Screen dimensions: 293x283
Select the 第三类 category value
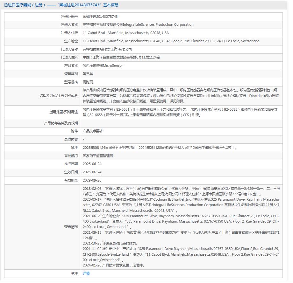coord(88,74)
